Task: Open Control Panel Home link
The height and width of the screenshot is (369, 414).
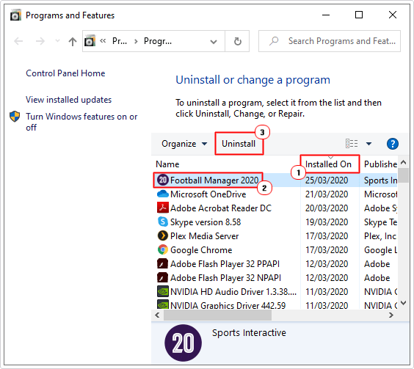Action: pyautogui.click(x=65, y=73)
